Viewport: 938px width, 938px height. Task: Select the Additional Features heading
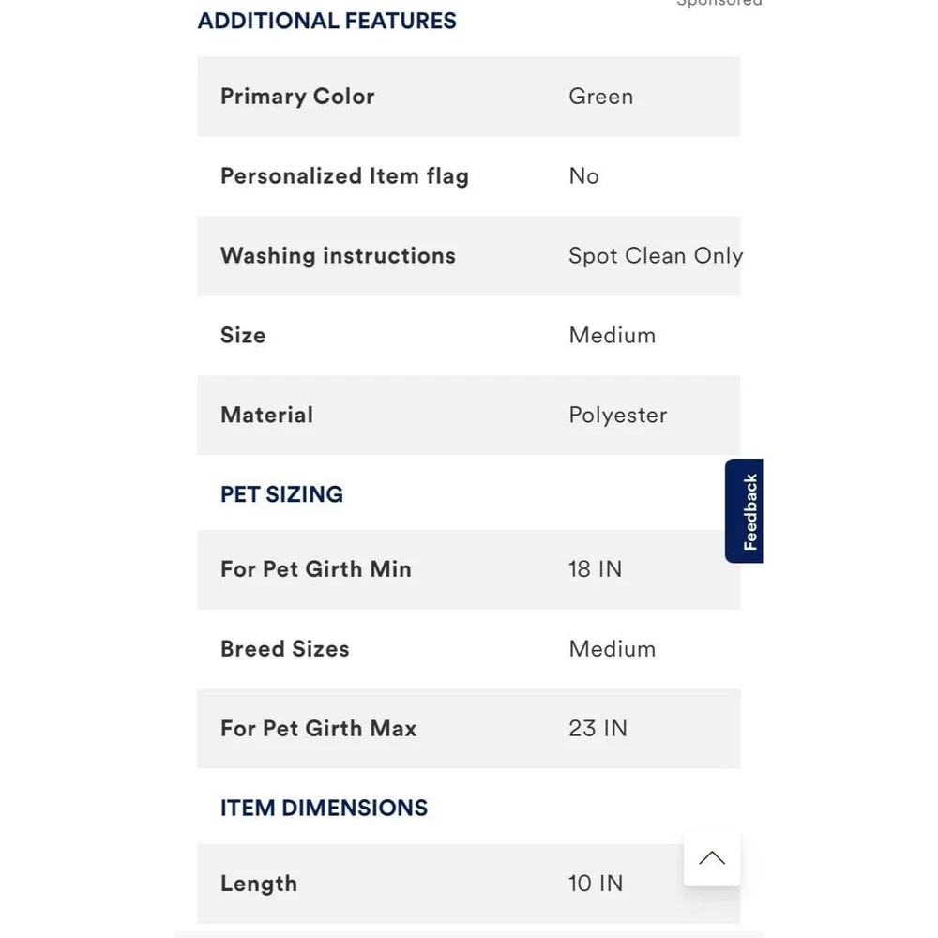tap(326, 21)
